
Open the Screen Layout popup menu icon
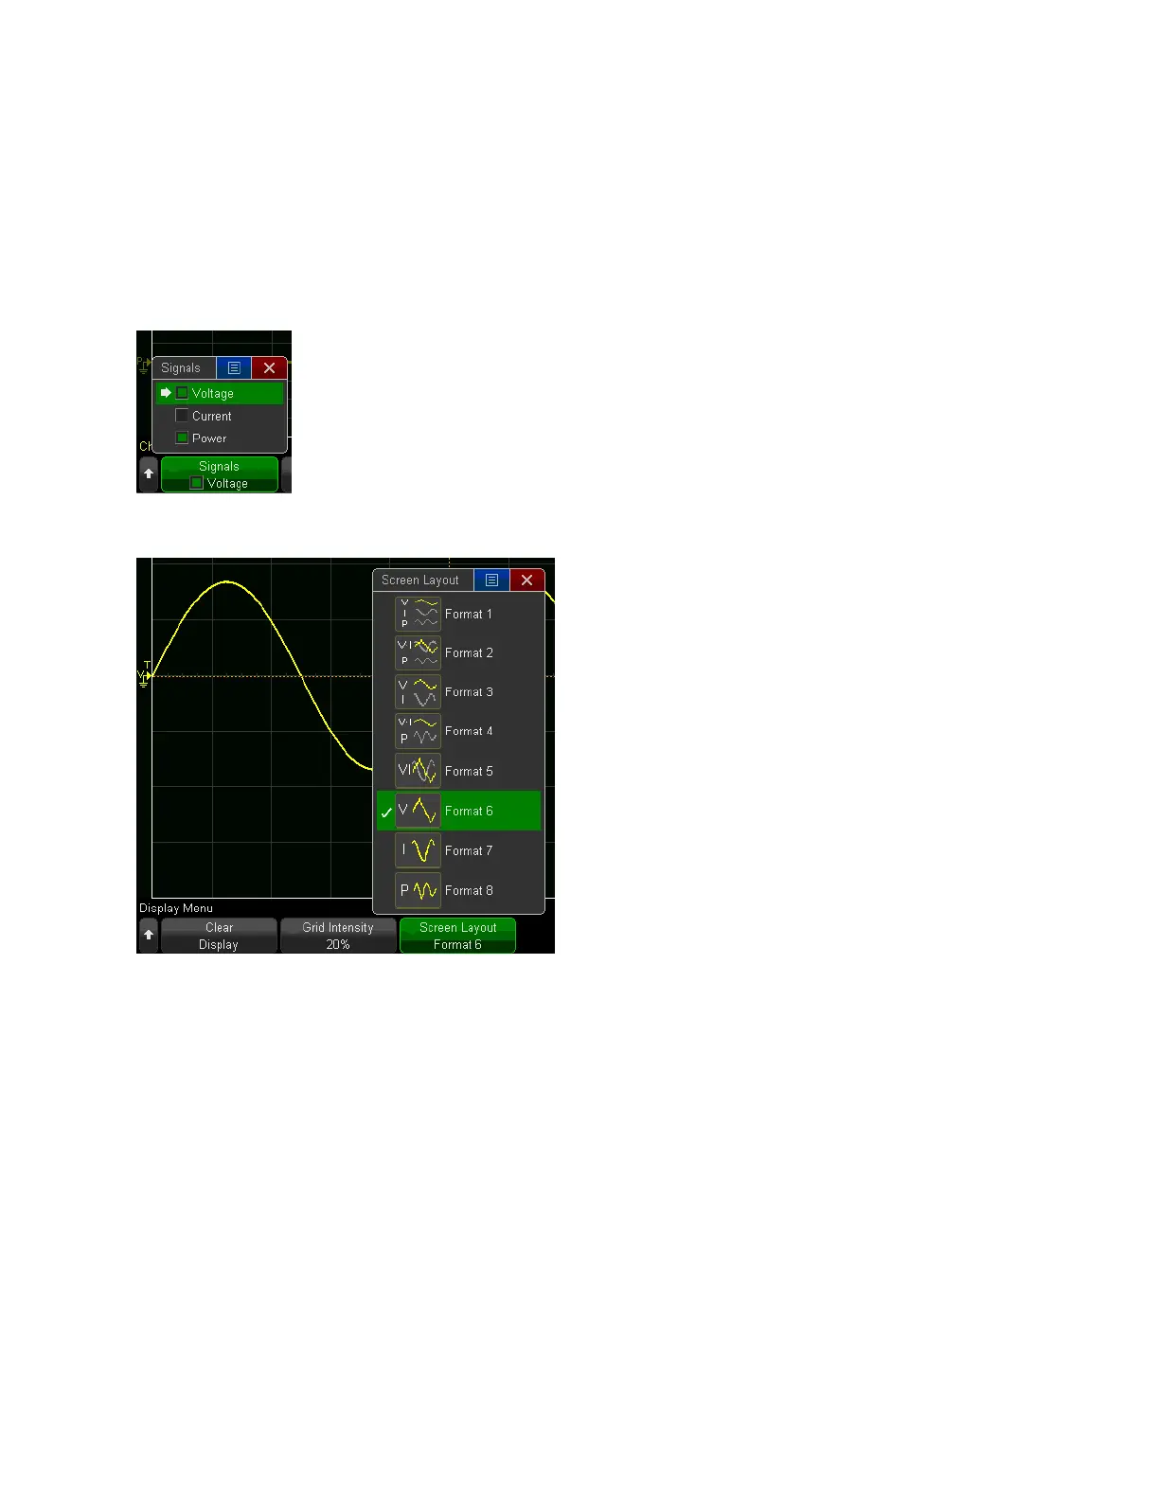(x=491, y=580)
